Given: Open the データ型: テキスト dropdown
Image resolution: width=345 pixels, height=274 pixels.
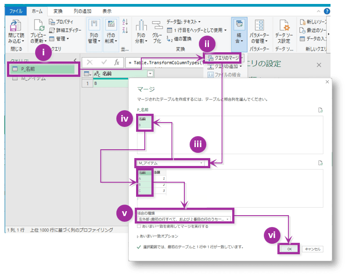Looking at the screenshot, I should click(x=183, y=22).
